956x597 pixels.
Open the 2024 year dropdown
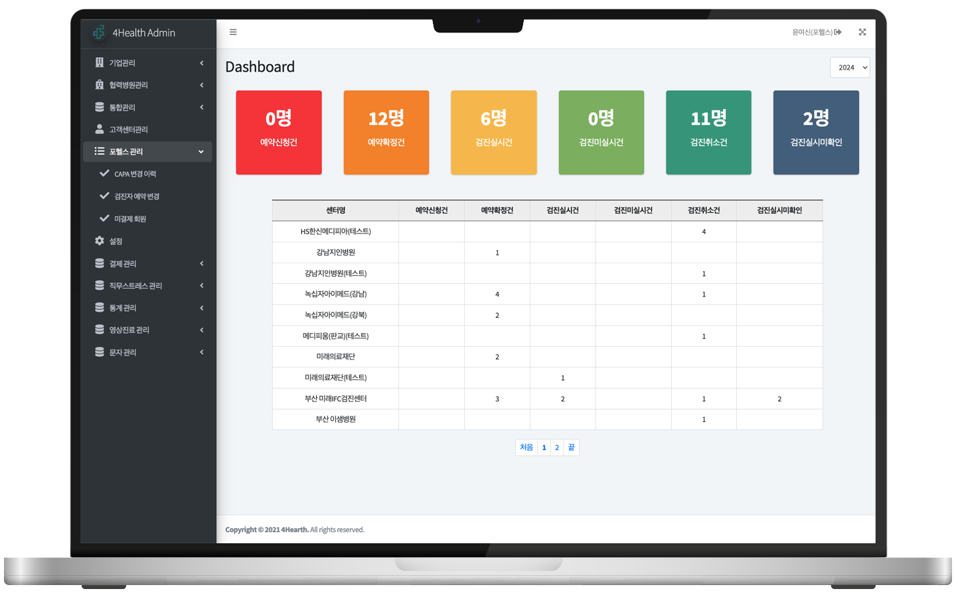(849, 68)
